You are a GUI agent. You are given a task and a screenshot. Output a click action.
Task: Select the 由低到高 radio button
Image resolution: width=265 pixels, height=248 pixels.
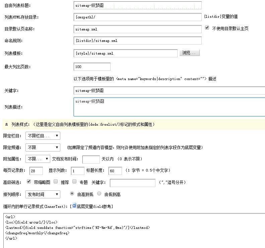99,194
